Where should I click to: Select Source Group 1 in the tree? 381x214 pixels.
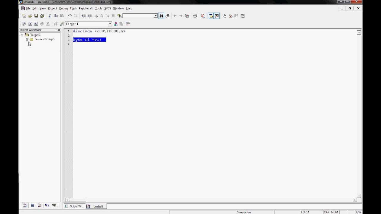[45, 39]
